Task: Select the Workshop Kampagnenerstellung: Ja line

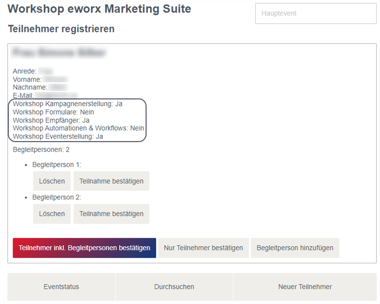Action: tap(68, 104)
